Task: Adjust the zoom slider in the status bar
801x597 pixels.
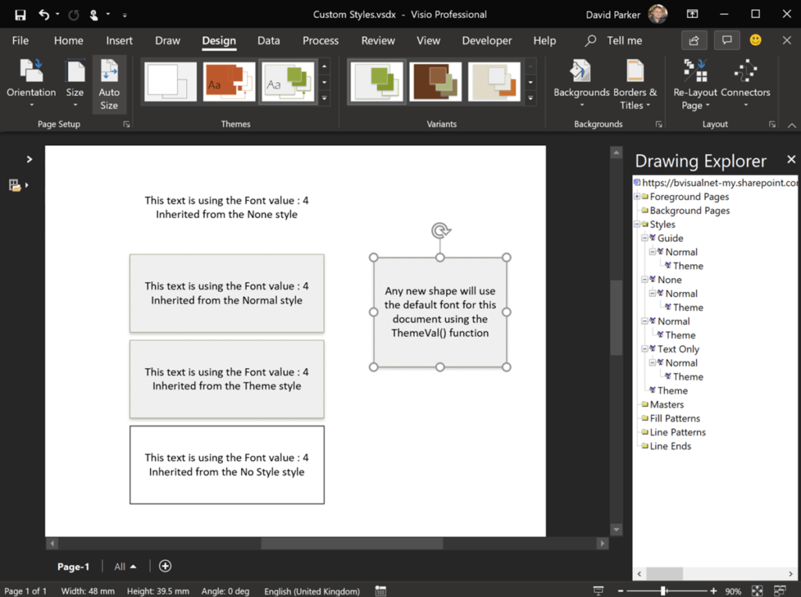Action: coord(665,592)
